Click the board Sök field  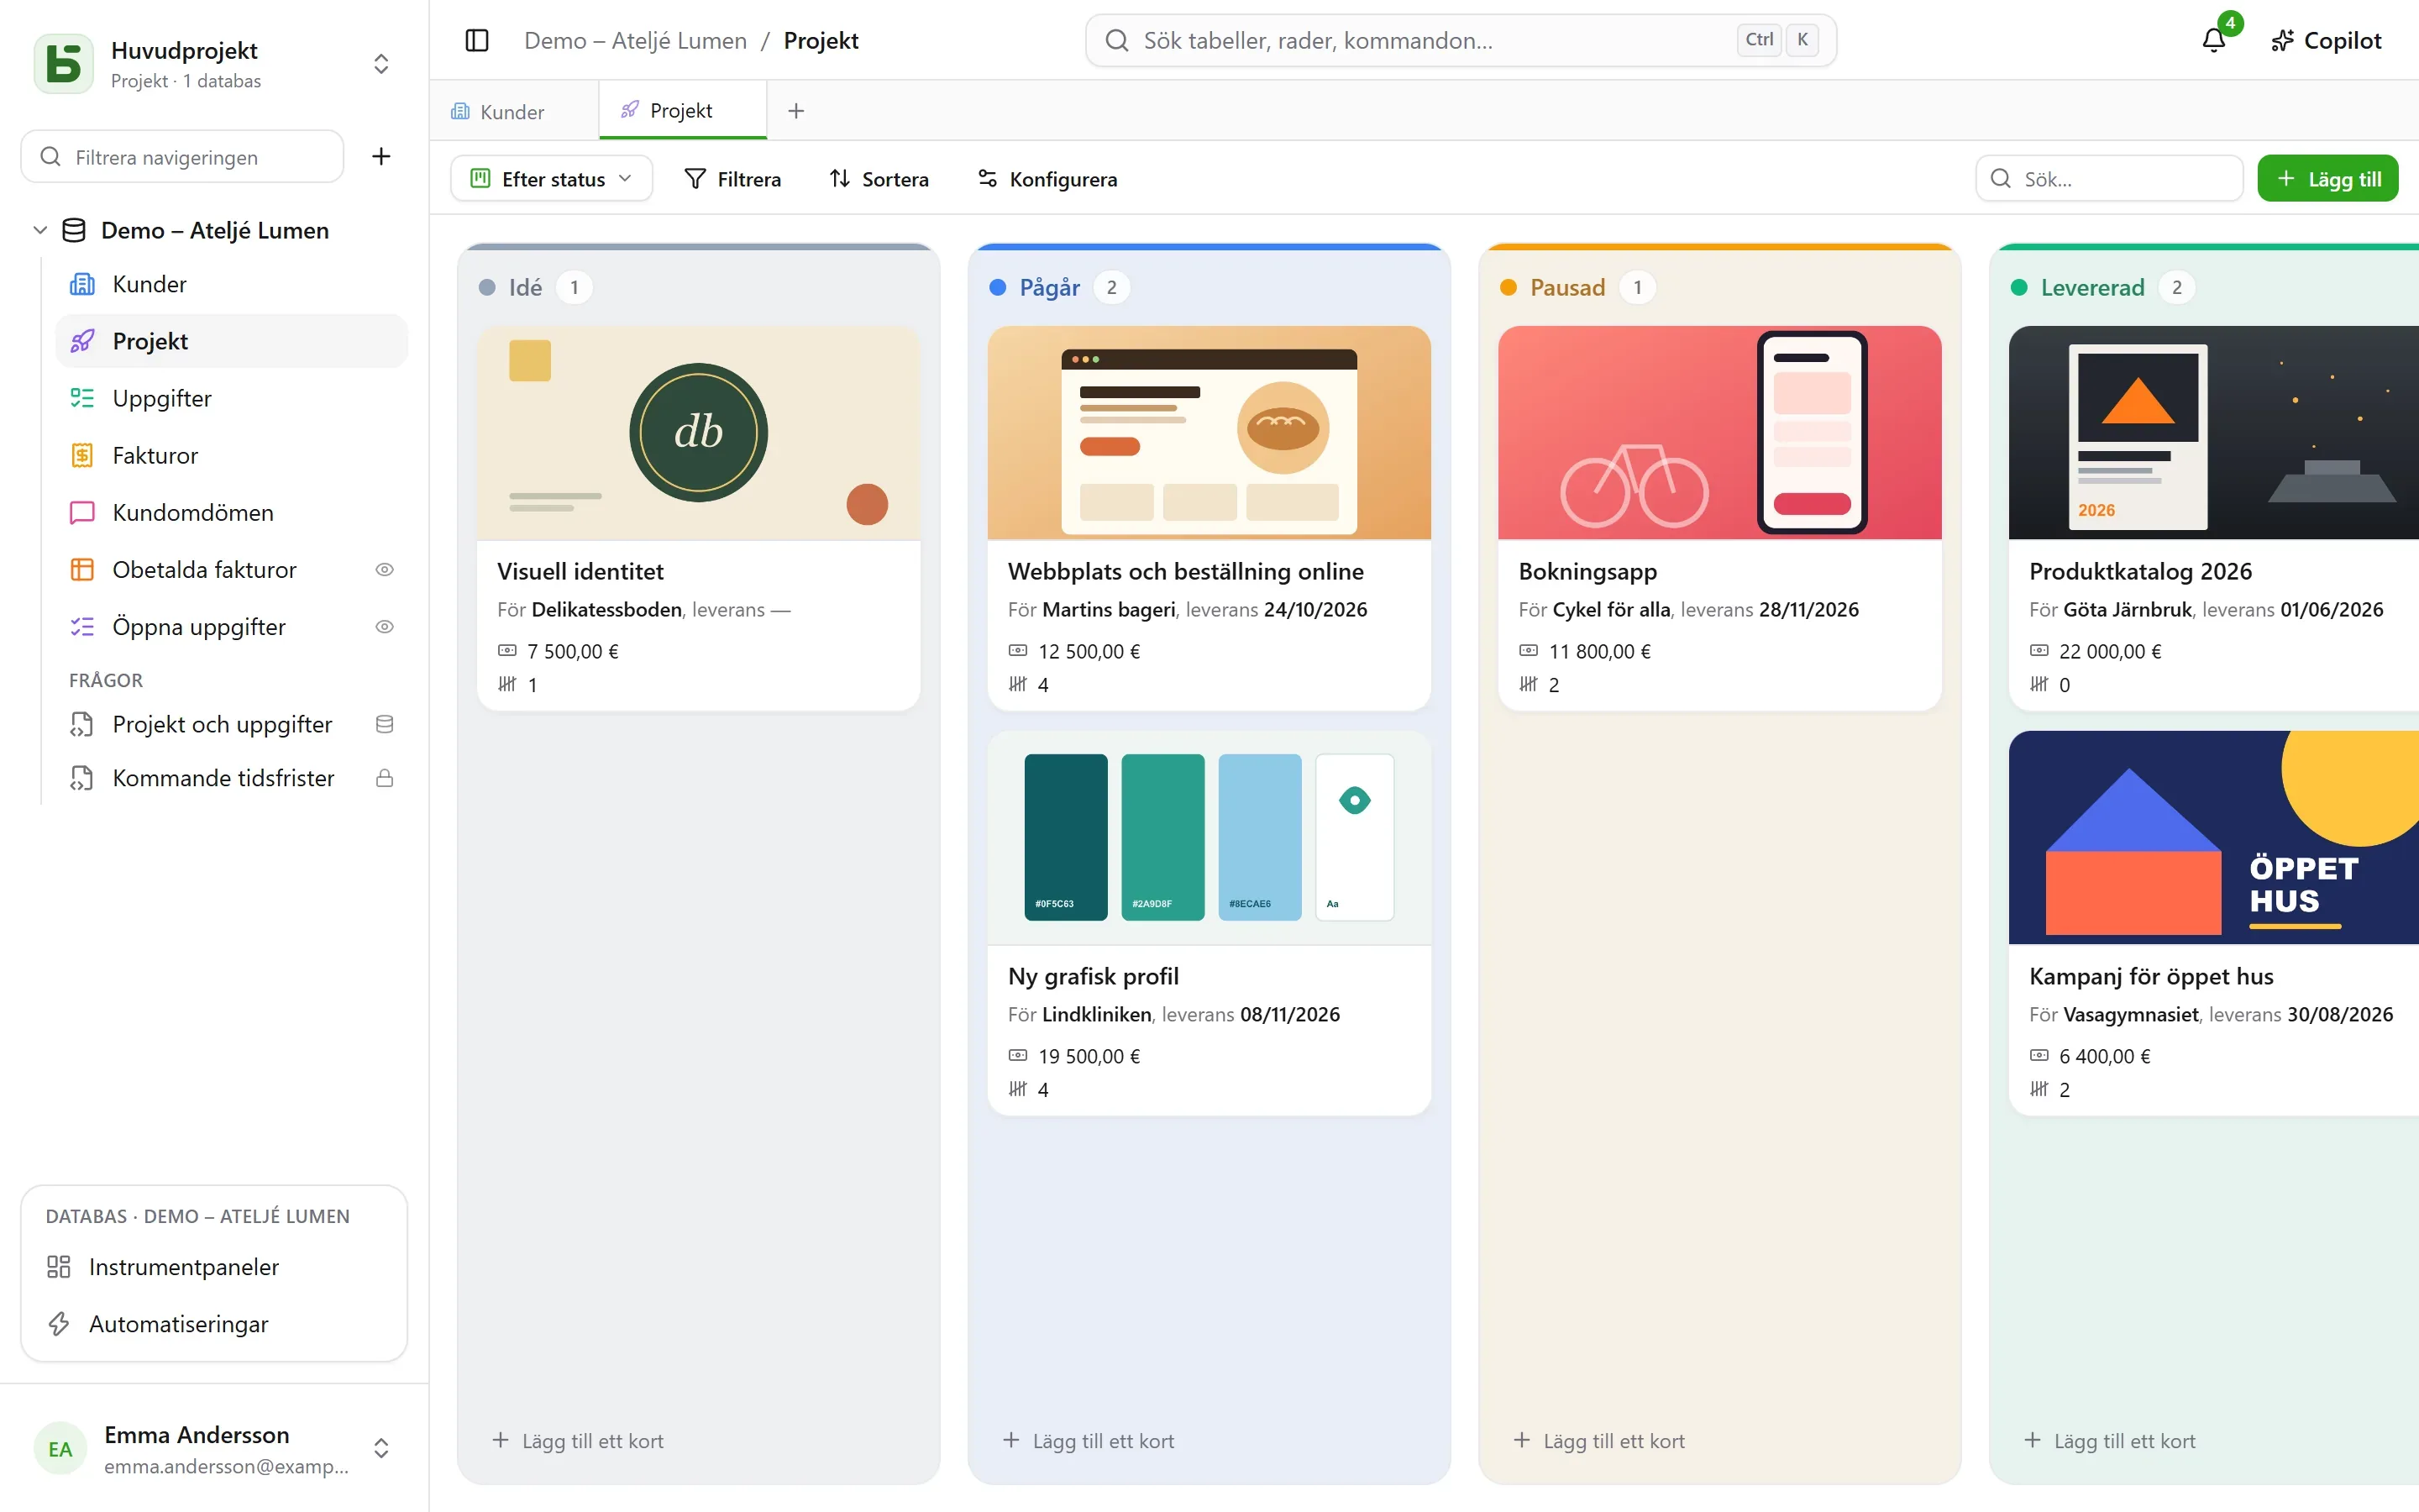[2109, 178]
